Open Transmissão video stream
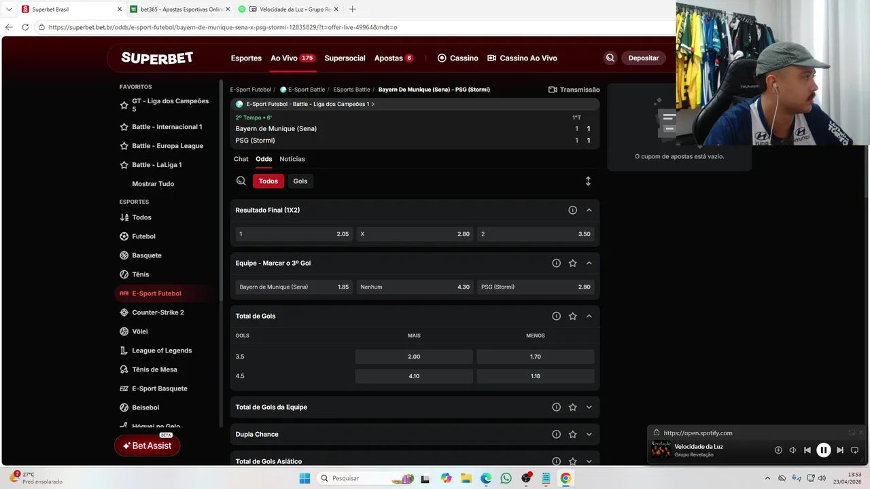This screenshot has height=489, width=870. pos(574,90)
